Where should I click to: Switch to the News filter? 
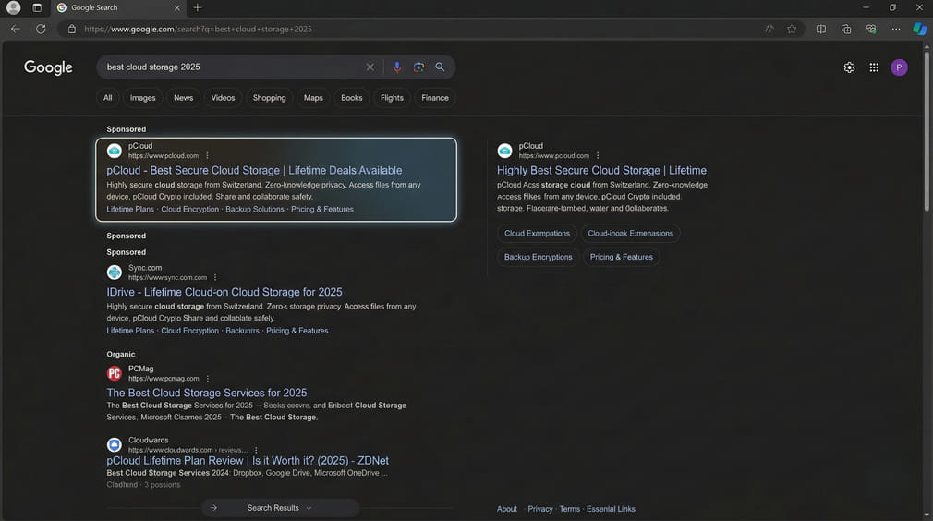pyautogui.click(x=183, y=98)
